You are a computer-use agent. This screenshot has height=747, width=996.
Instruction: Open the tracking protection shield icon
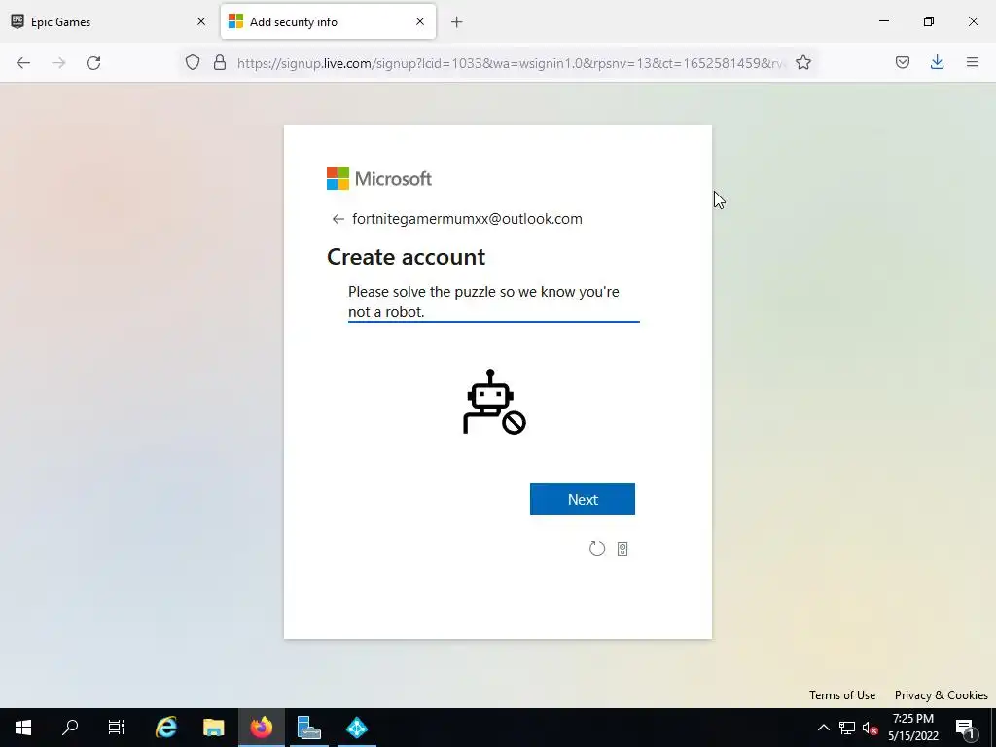[193, 62]
